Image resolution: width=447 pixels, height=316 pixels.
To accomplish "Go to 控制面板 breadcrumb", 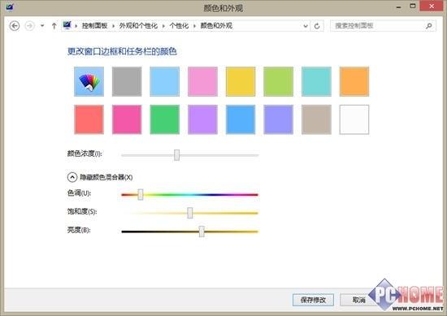I will pyautogui.click(x=94, y=26).
